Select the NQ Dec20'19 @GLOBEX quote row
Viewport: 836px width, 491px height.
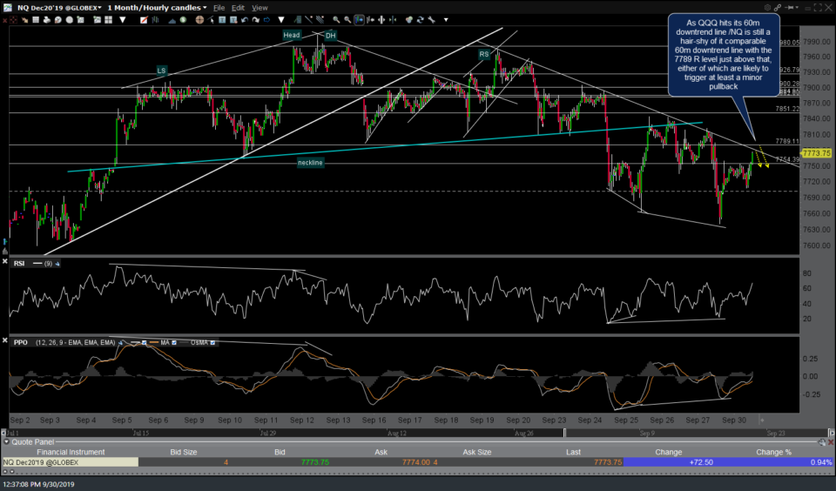tap(417, 462)
